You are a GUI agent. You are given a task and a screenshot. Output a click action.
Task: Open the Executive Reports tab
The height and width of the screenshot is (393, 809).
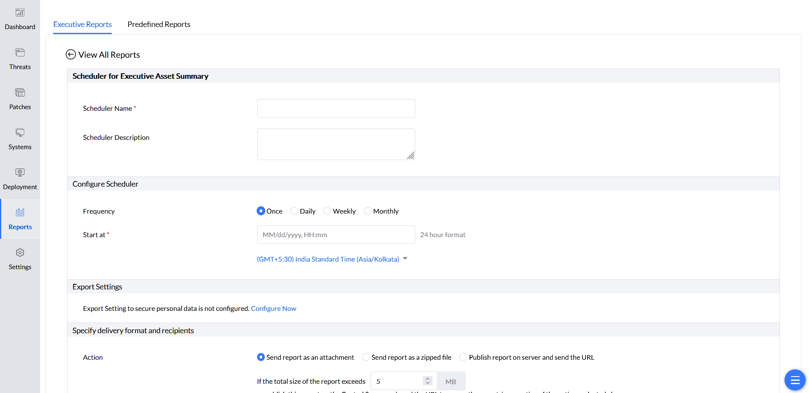click(x=82, y=24)
